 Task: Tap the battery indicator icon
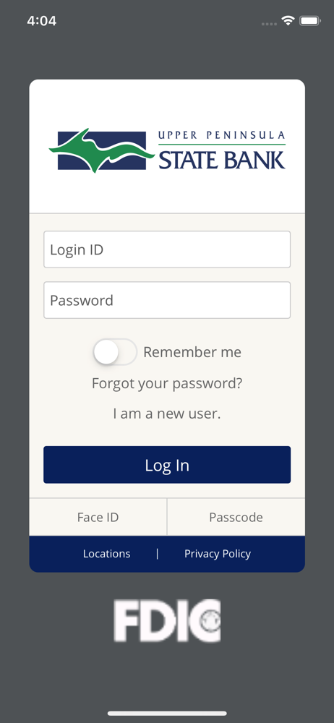click(x=310, y=21)
